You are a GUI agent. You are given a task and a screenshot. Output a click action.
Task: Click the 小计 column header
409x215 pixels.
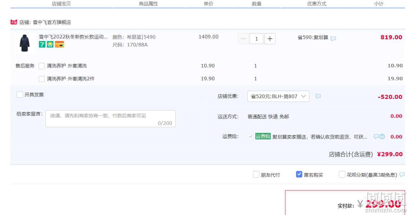tap(379, 4)
